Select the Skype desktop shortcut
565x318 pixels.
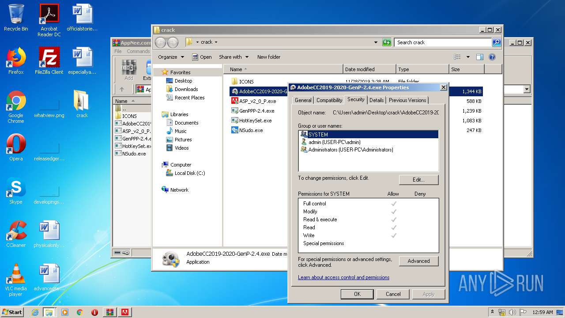[16, 191]
